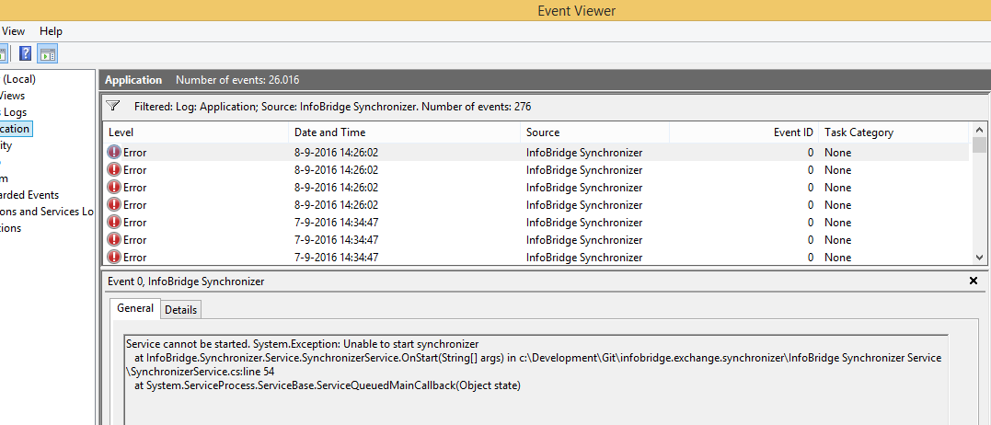Click the Event Viewer window title
This screenshot has width=991, height=425.
coord(576,11)
